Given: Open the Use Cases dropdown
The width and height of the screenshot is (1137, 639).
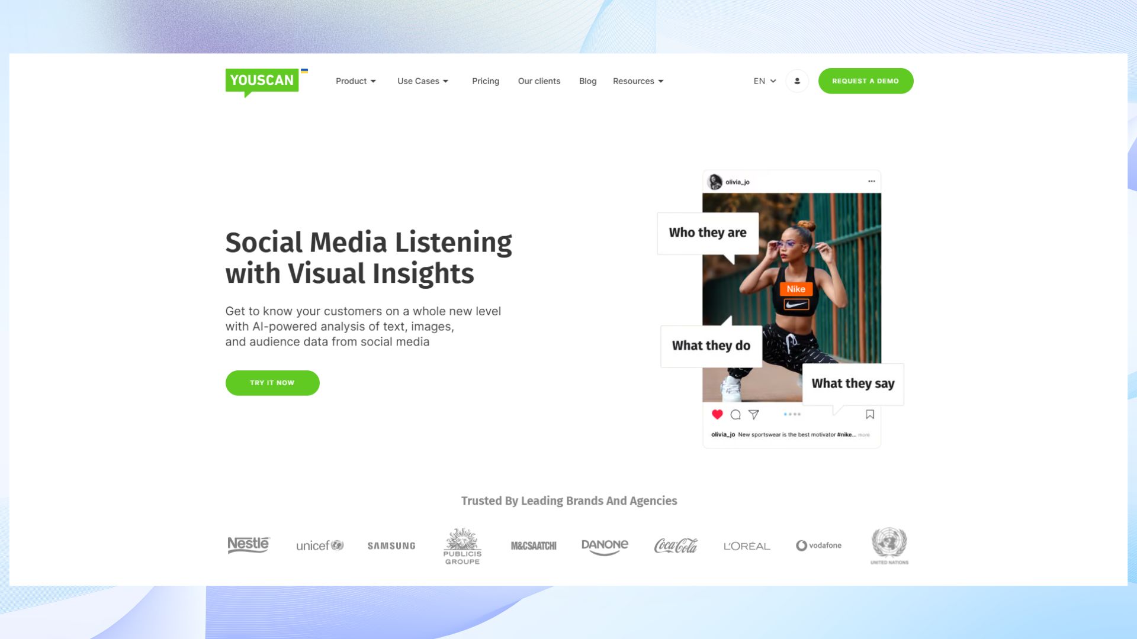Looking at the screenshot, I should click(423, 81).
